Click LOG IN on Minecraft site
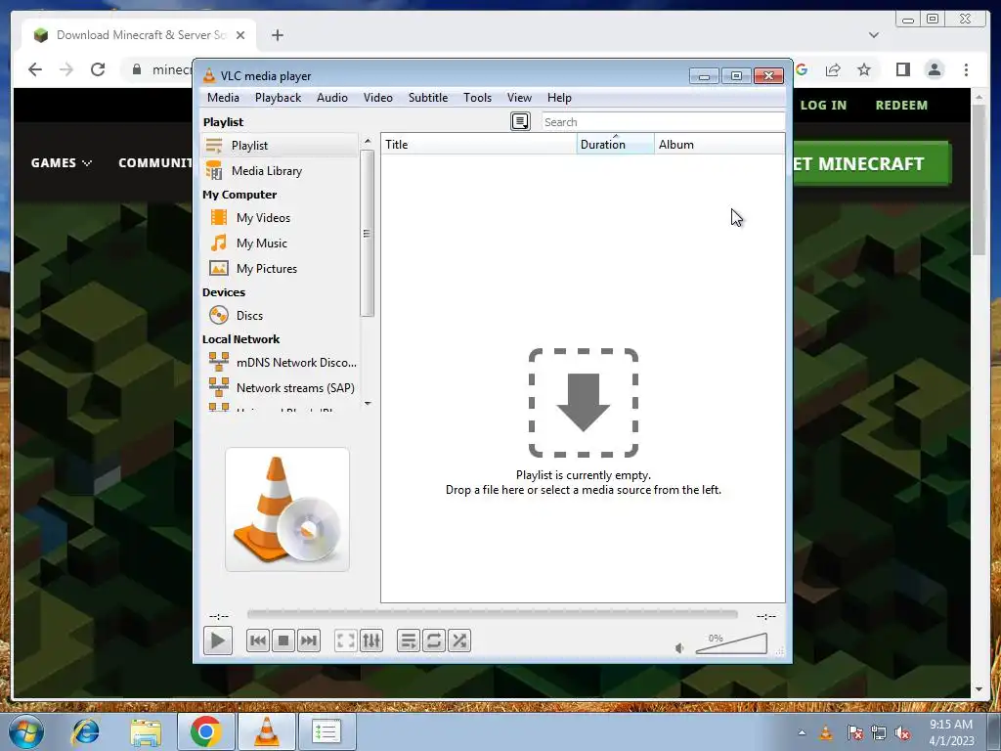The width and height of the screenshot is (1001, 751). coord(823,106)
